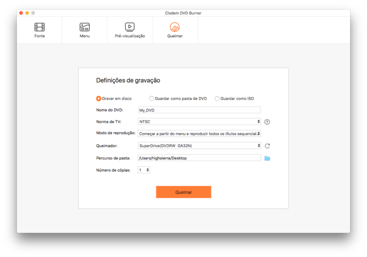
Task: Click the Pré-visualização label in toolbar
Action: click(x=129, y=36)
